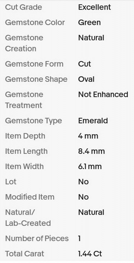Select the Green color value

pos(89,22)
